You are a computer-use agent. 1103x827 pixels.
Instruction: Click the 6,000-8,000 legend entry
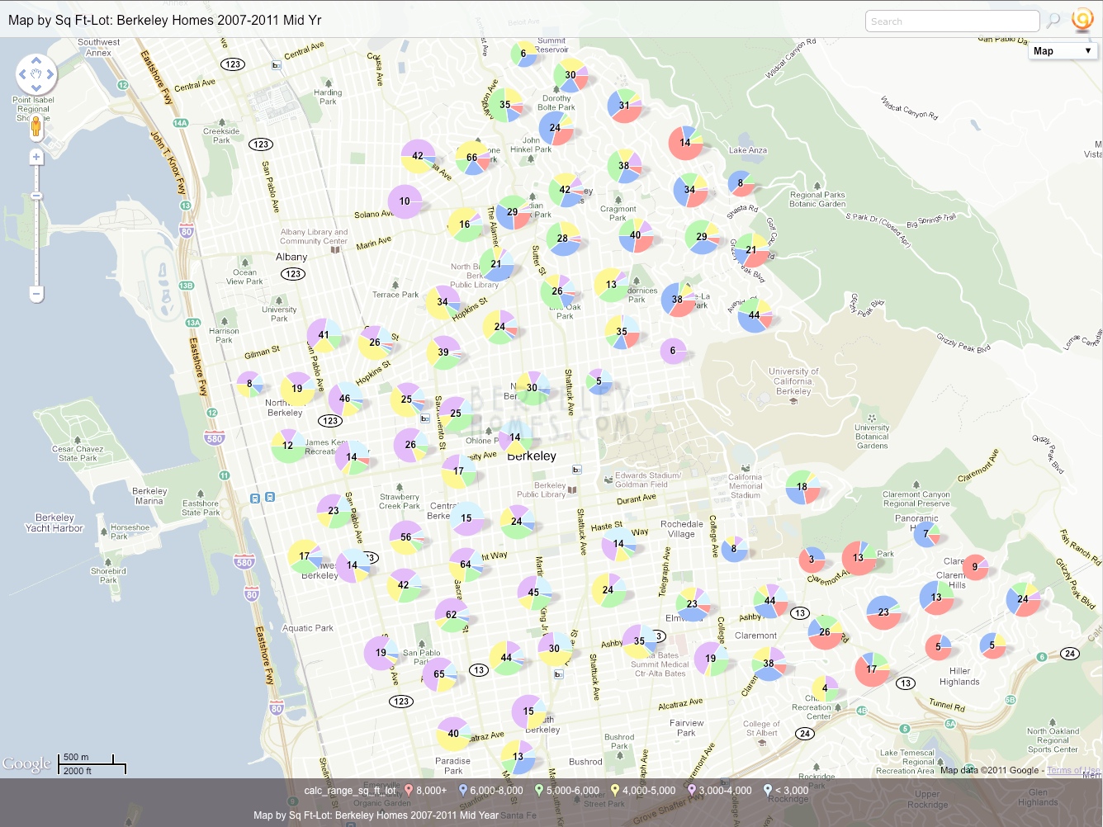[491, 791]
